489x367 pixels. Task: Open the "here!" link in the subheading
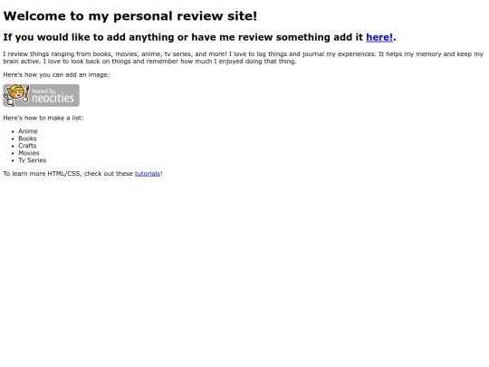click(379, 37)
